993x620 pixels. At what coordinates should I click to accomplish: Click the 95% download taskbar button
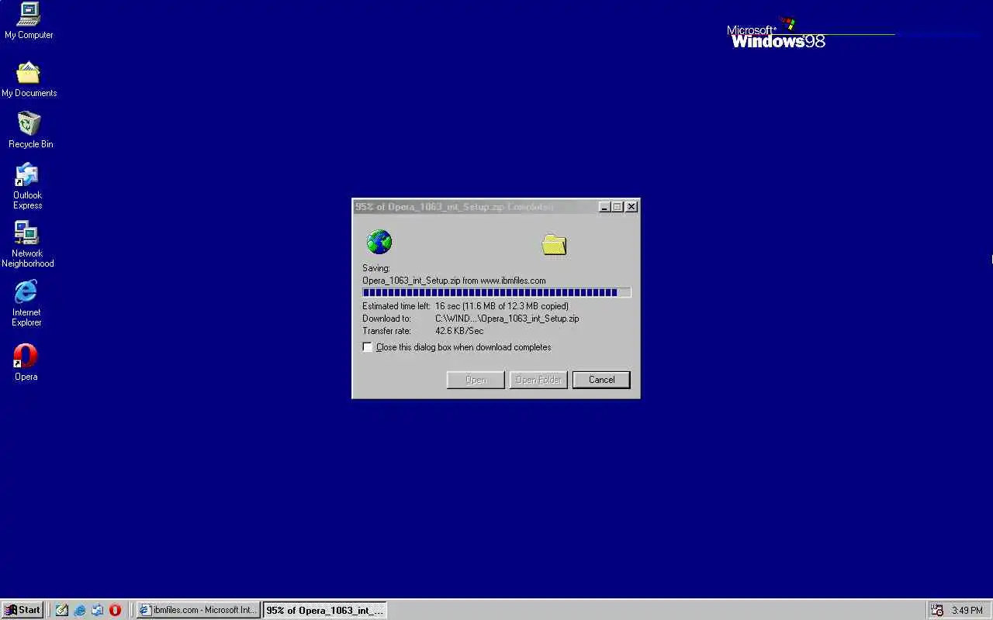click(x=324, y=610)
